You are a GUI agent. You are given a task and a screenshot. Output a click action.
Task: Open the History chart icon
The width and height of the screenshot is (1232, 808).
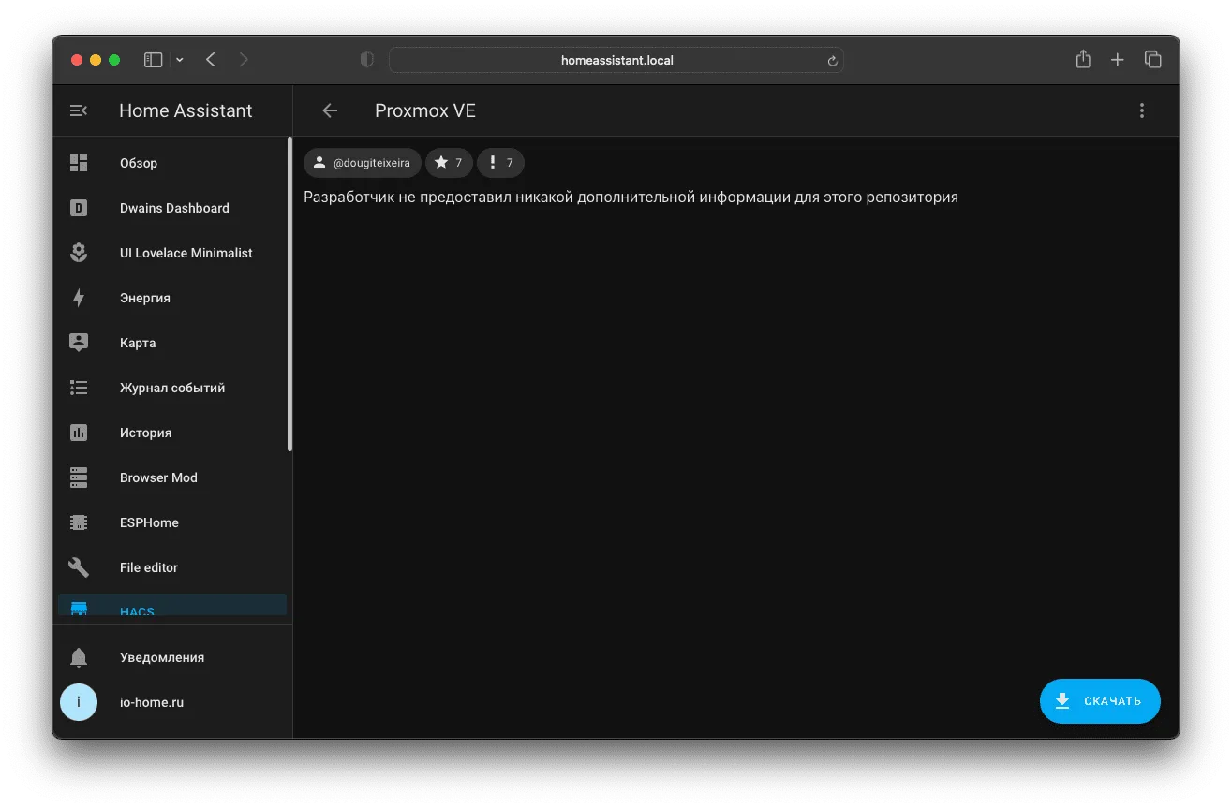(x=79, y=433)
